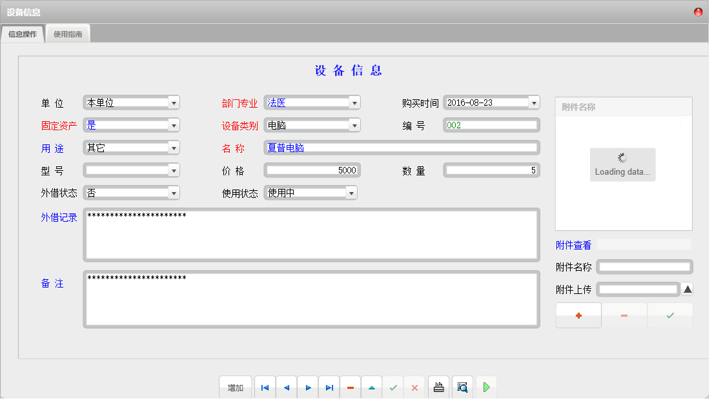Go to the next record

click(x=308, y=387)
